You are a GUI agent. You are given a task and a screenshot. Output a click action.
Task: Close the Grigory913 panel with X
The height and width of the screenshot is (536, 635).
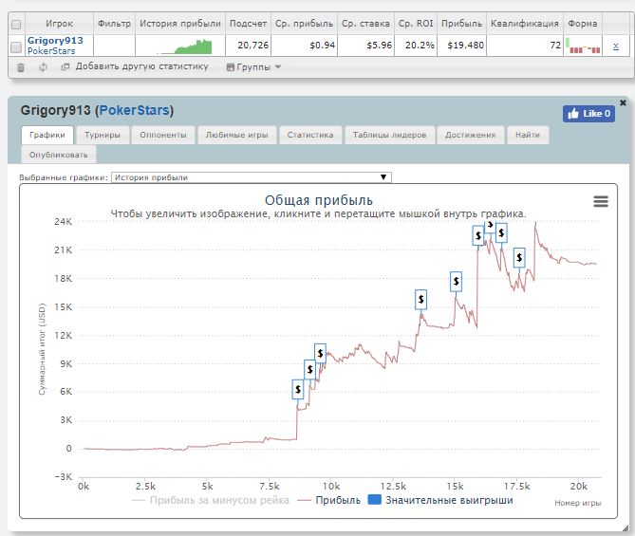point(623,102)
